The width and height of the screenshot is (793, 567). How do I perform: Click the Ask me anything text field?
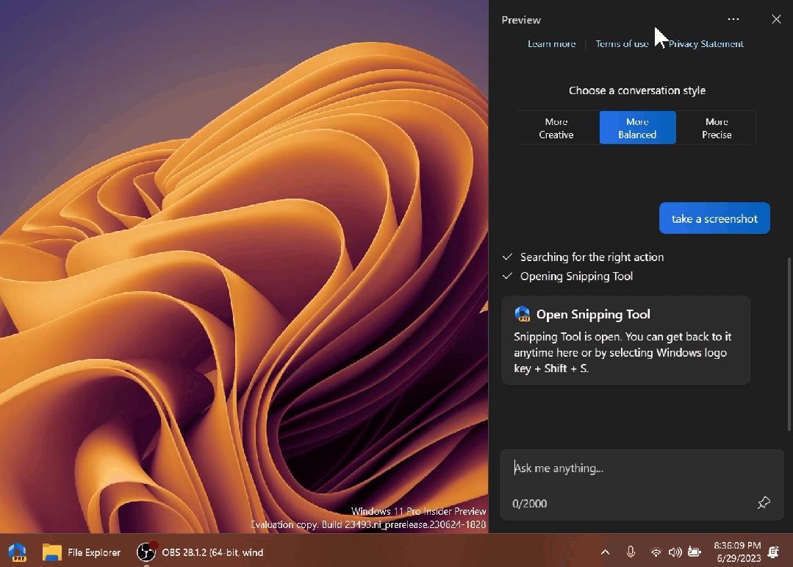[632, 468]
